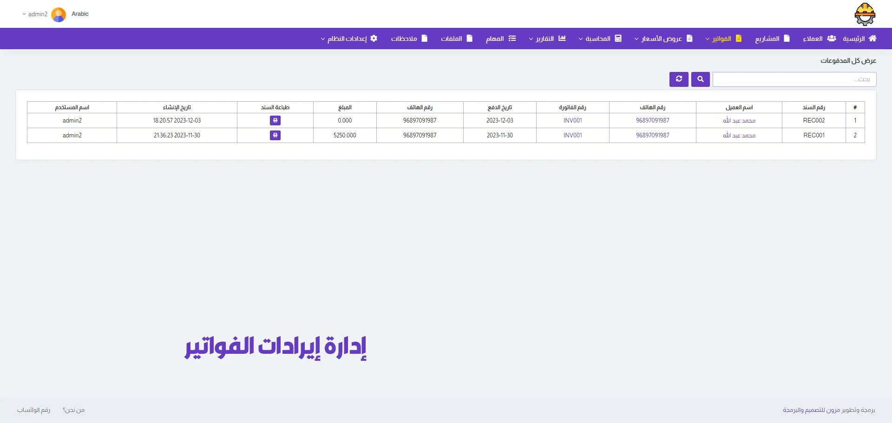Expand the المحاسبة accounting menu
The height and width of the screenshot is (423, 892).
[600, 39]
